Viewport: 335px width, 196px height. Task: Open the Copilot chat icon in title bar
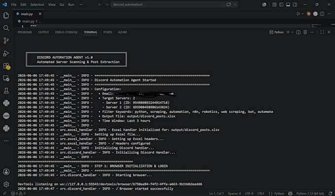(229, 4)
